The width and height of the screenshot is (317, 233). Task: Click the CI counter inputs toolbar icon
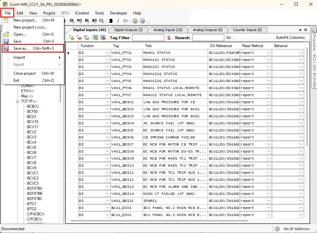point(101,21)
